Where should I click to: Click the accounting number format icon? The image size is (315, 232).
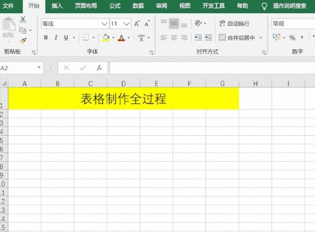(x=277, y=37)
